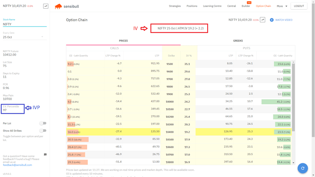Select the 9800 strike cell
This screenshot has width=315, height=177.
(x=169, y=87)
